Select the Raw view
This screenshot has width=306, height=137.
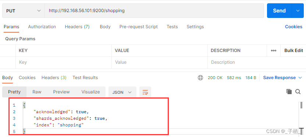click(x=37, y=92)
